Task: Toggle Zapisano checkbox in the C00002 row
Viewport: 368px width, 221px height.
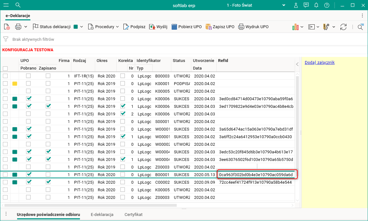Action: (x=48, y=182)
